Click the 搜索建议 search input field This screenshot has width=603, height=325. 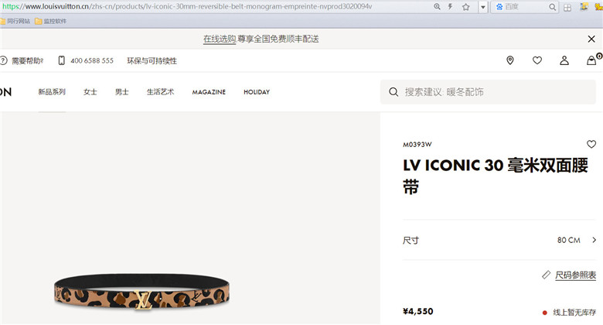(x=488, y=92)
